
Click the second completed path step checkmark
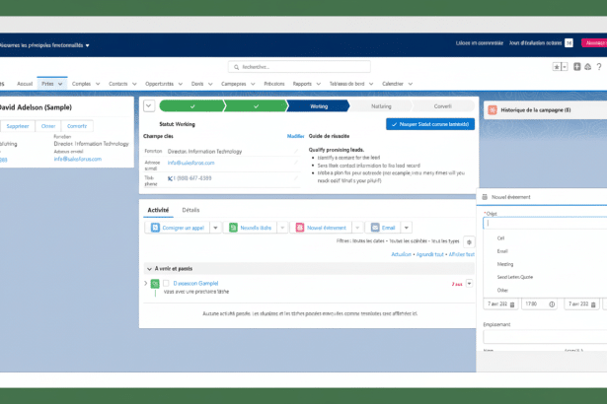point(256,106)
